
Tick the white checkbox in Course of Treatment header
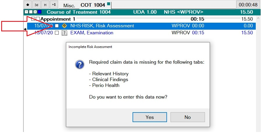[x=31, y=12]
